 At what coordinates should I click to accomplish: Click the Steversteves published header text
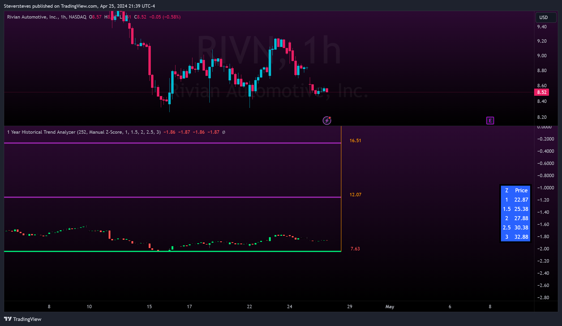click(x=79, y=6)
